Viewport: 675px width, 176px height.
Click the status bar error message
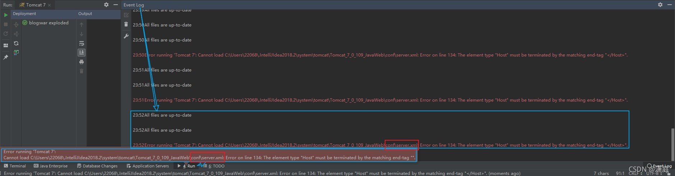262,173
